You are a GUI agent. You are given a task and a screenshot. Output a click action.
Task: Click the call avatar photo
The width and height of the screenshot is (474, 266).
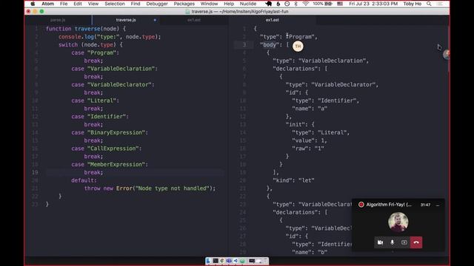point(398,222)
